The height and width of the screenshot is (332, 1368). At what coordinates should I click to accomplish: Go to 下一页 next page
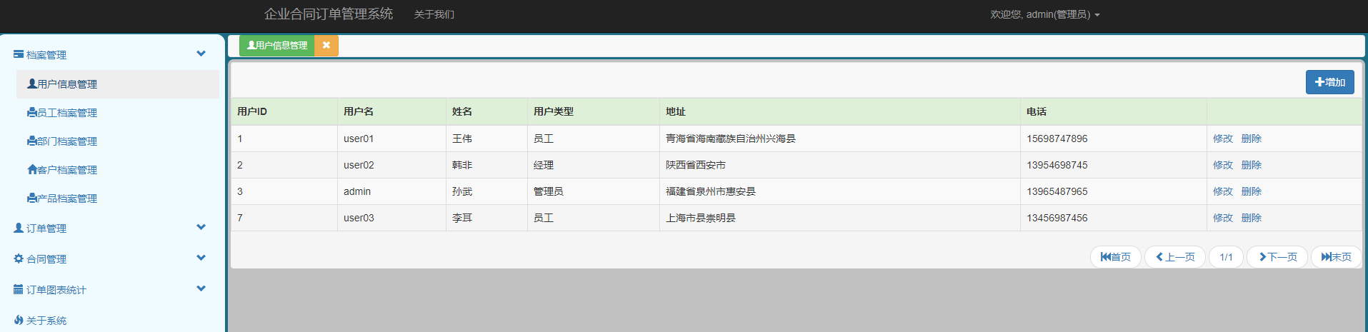pos(1277,257)
